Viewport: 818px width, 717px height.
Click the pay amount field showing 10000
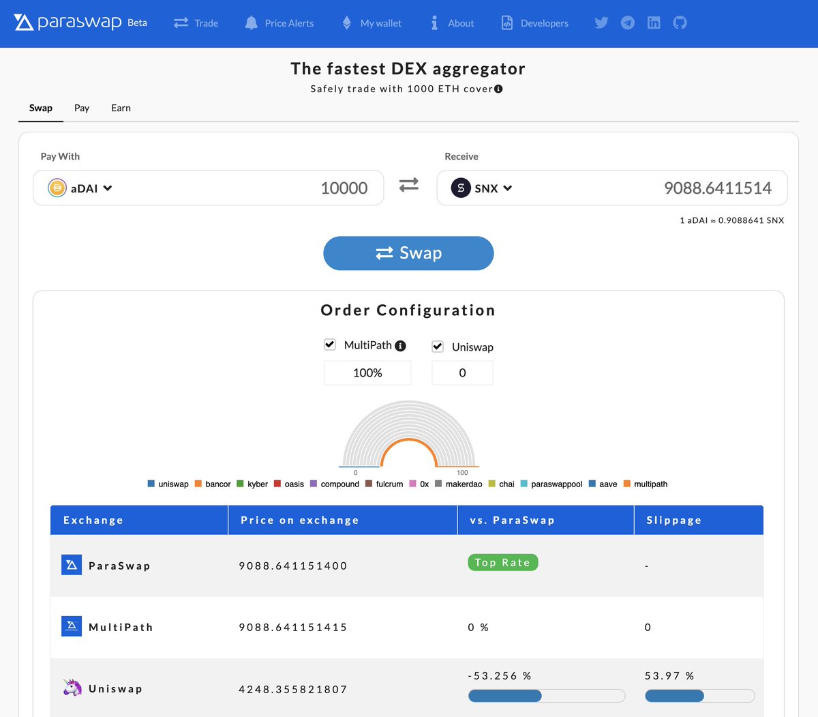tap(344, 188)
